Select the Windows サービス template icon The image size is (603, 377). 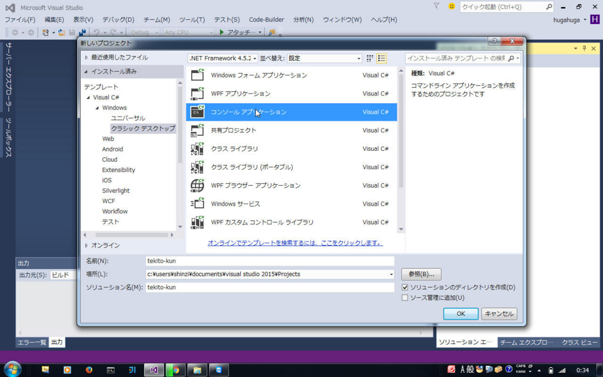point(197,204)
